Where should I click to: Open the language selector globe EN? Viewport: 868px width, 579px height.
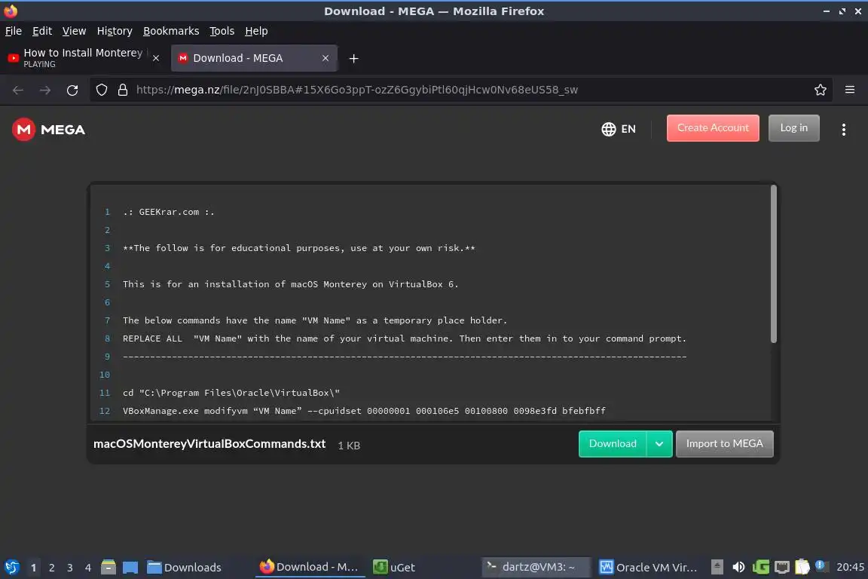point(619,129)
